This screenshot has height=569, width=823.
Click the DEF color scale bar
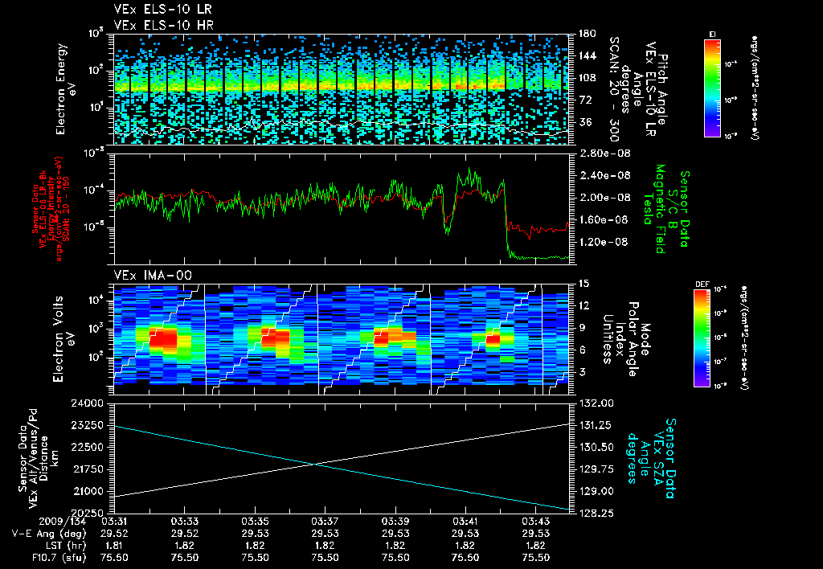(702, 338)
